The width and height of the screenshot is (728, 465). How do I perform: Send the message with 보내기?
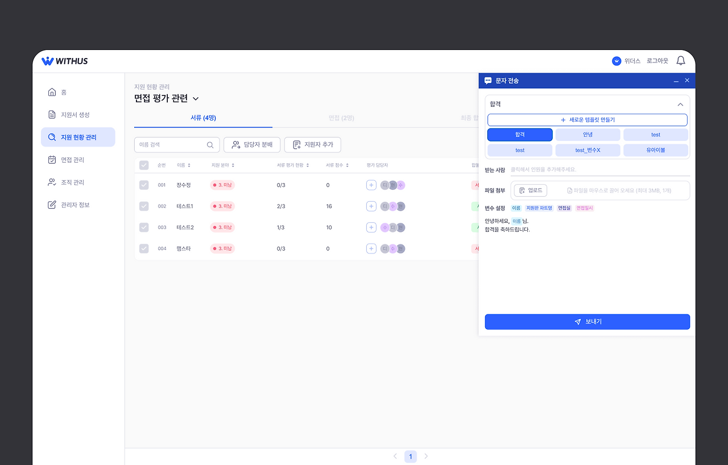coord(588,322)
